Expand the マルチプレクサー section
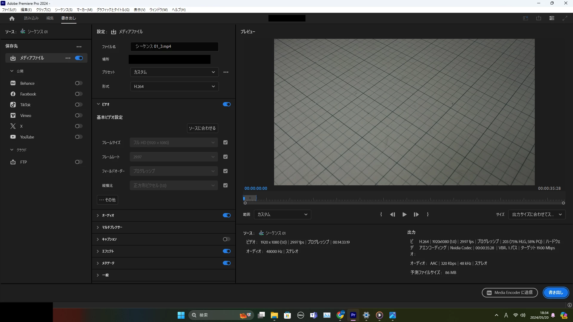573x322 pixels. 98,227
